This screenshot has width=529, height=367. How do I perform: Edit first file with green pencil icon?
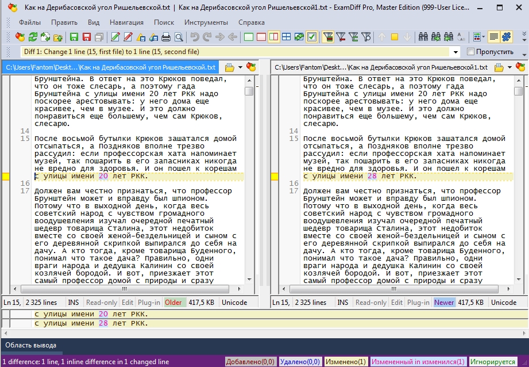coord(115,37)
